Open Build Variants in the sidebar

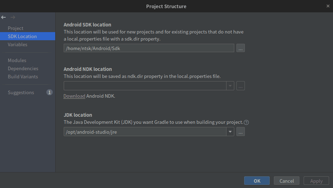23,77
